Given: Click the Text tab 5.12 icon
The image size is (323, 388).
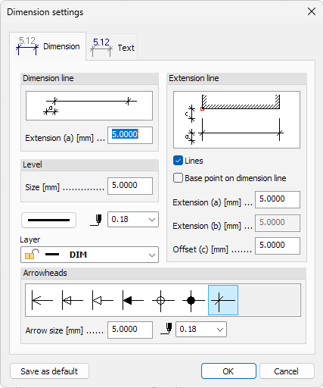Looking at the screenshot, I should (x=101, y=47).
